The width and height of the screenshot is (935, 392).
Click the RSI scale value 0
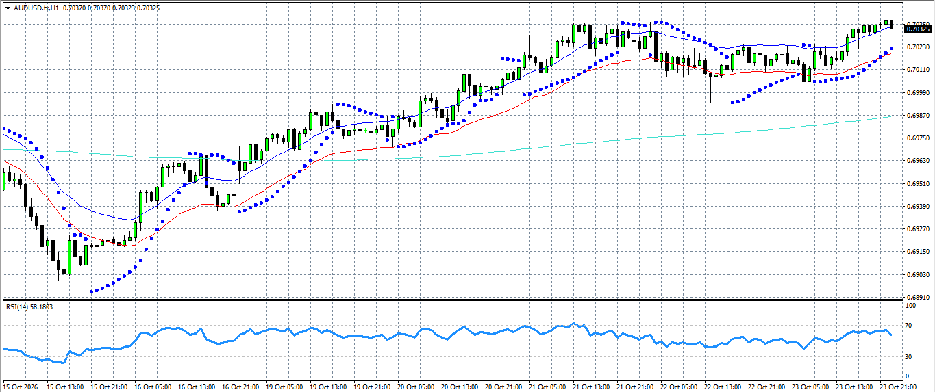908,376
